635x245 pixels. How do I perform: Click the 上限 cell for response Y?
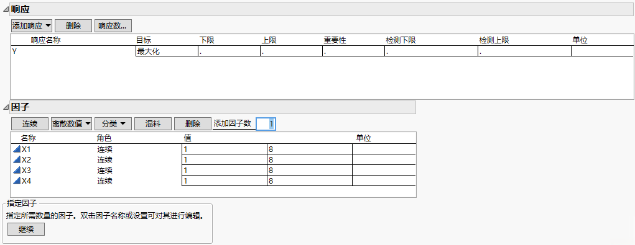[292, 51]
